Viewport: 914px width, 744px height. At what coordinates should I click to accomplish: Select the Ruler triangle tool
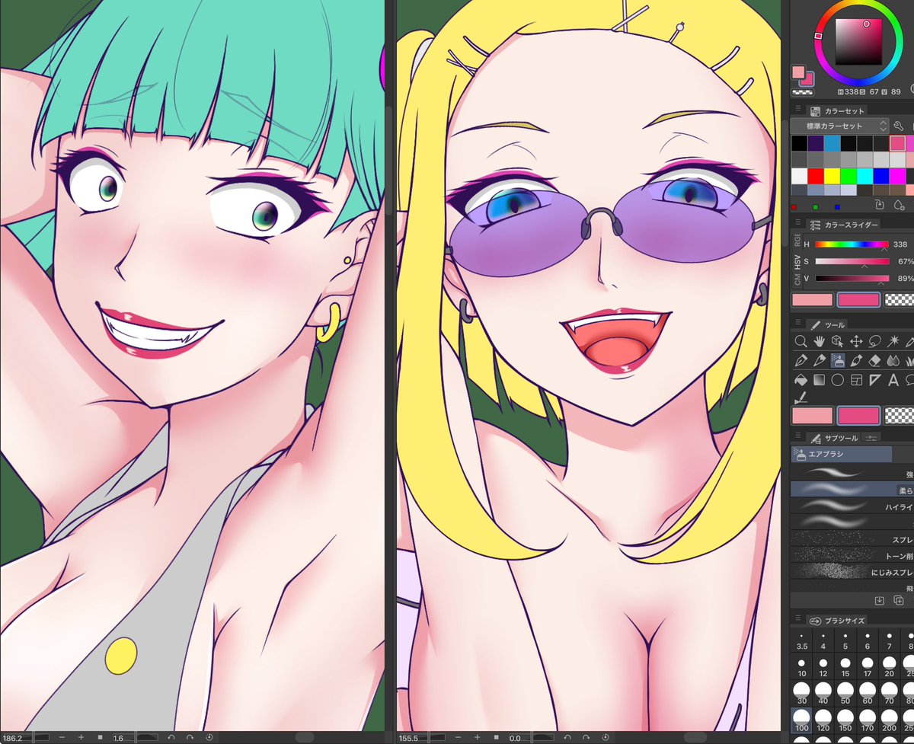(x=874, y=379)
